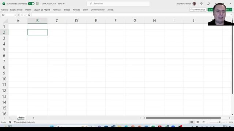Add a new sheet with the plus icon

coord(33,118)
